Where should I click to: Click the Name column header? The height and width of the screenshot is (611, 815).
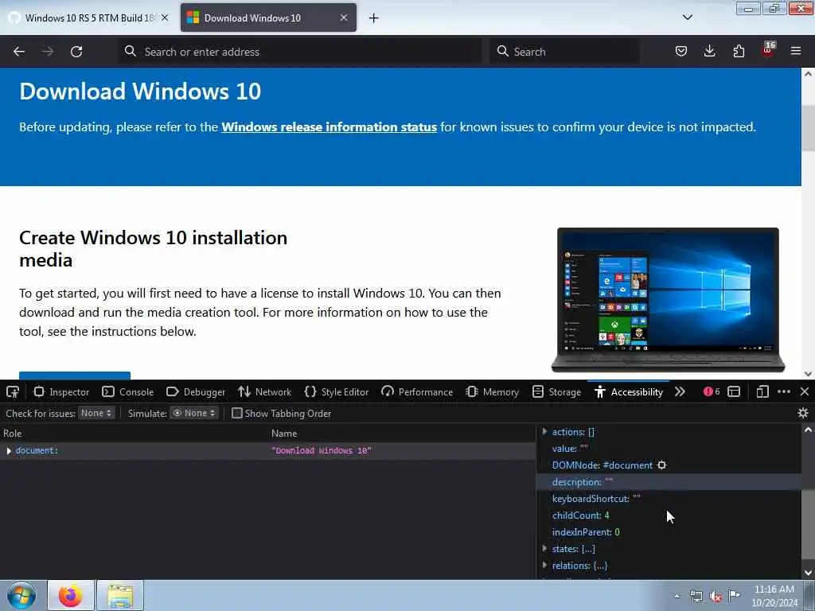(284, 434)
